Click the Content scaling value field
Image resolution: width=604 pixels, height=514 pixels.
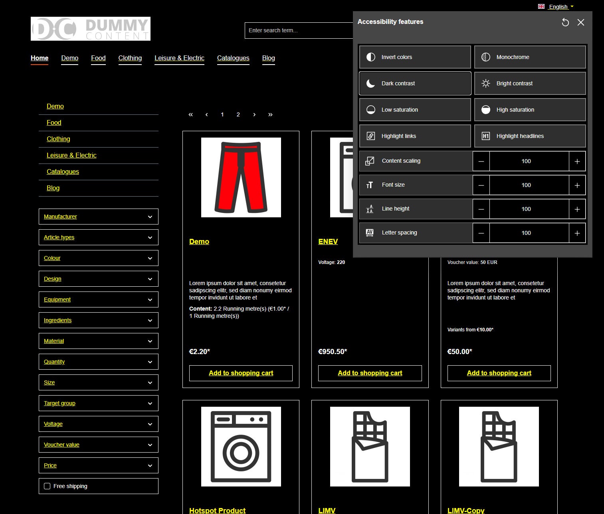[x=529, y=161]
